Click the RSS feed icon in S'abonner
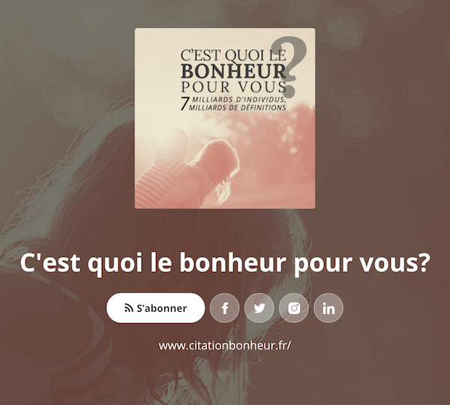Viewport: 450px width, 405px height. [129, 308]
